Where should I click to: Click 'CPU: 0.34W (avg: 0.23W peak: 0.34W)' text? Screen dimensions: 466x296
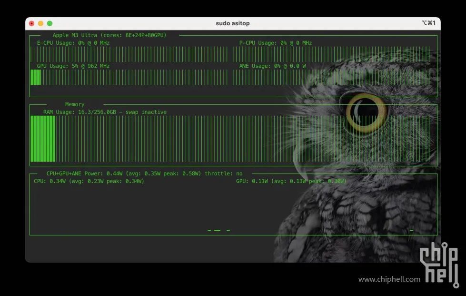click(89, 181)
